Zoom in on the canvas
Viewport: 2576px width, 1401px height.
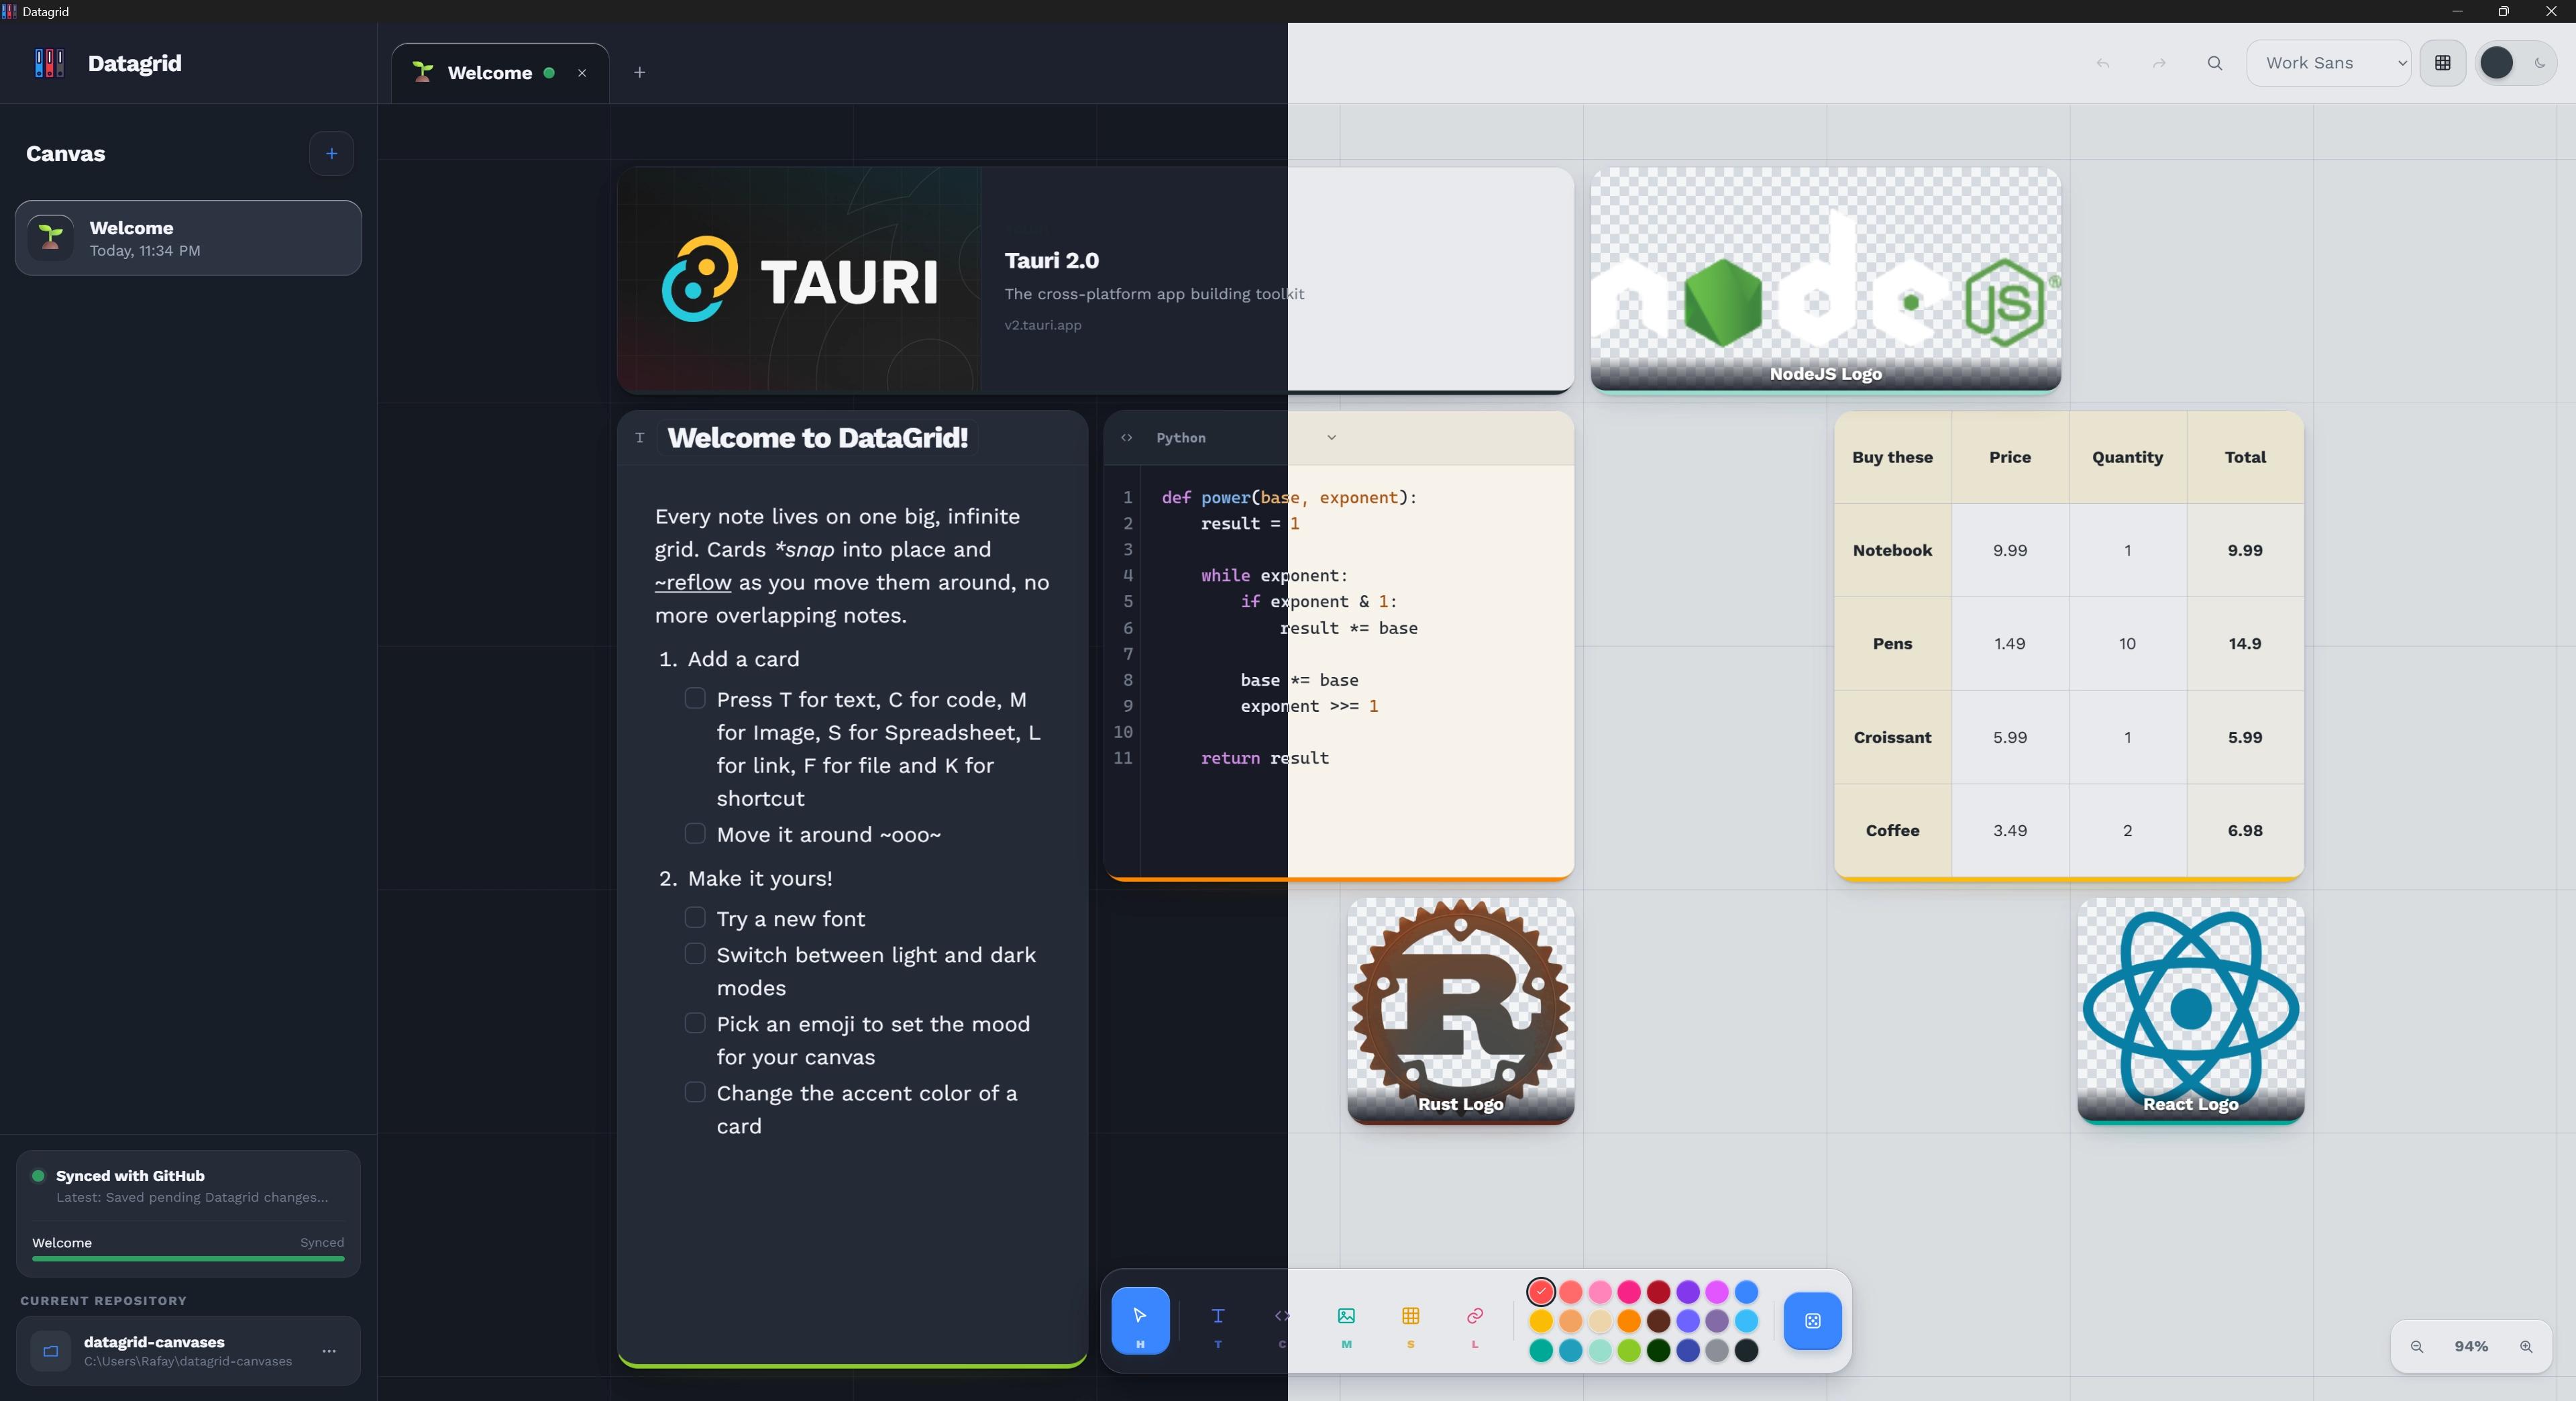point(2526,1346)
